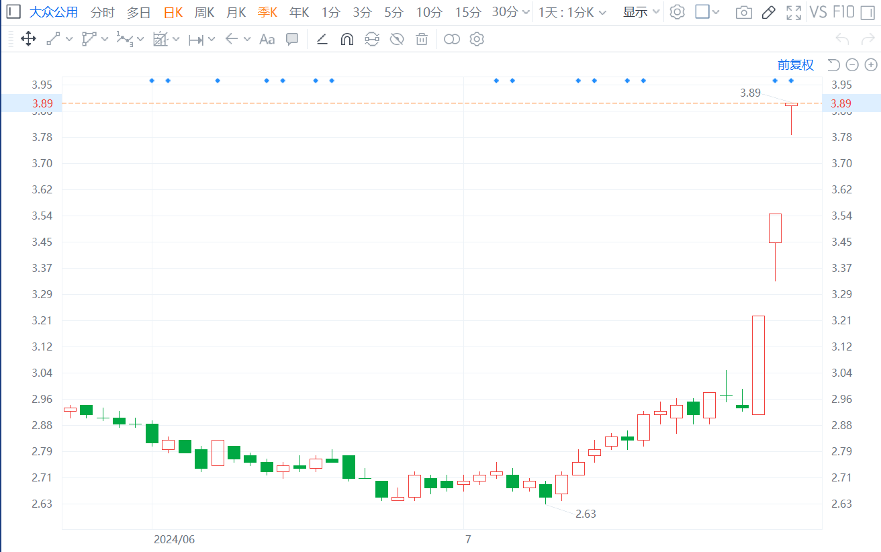Click the current price 3.89 on right axis

pos(841,103)
